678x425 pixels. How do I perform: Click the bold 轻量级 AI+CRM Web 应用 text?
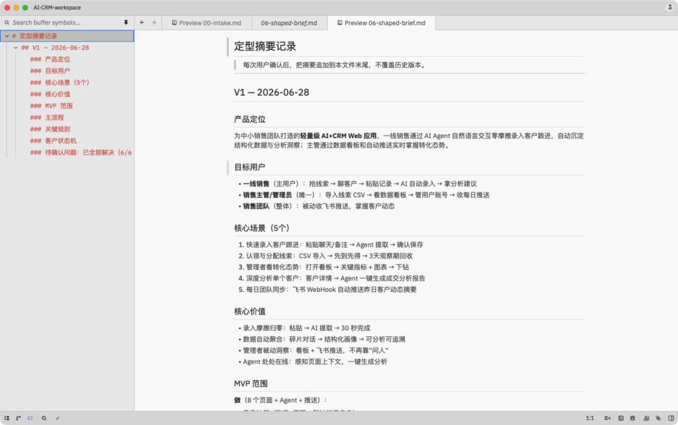(338, 136)
